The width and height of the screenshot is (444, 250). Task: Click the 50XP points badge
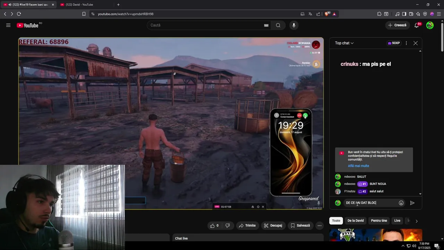394,43
